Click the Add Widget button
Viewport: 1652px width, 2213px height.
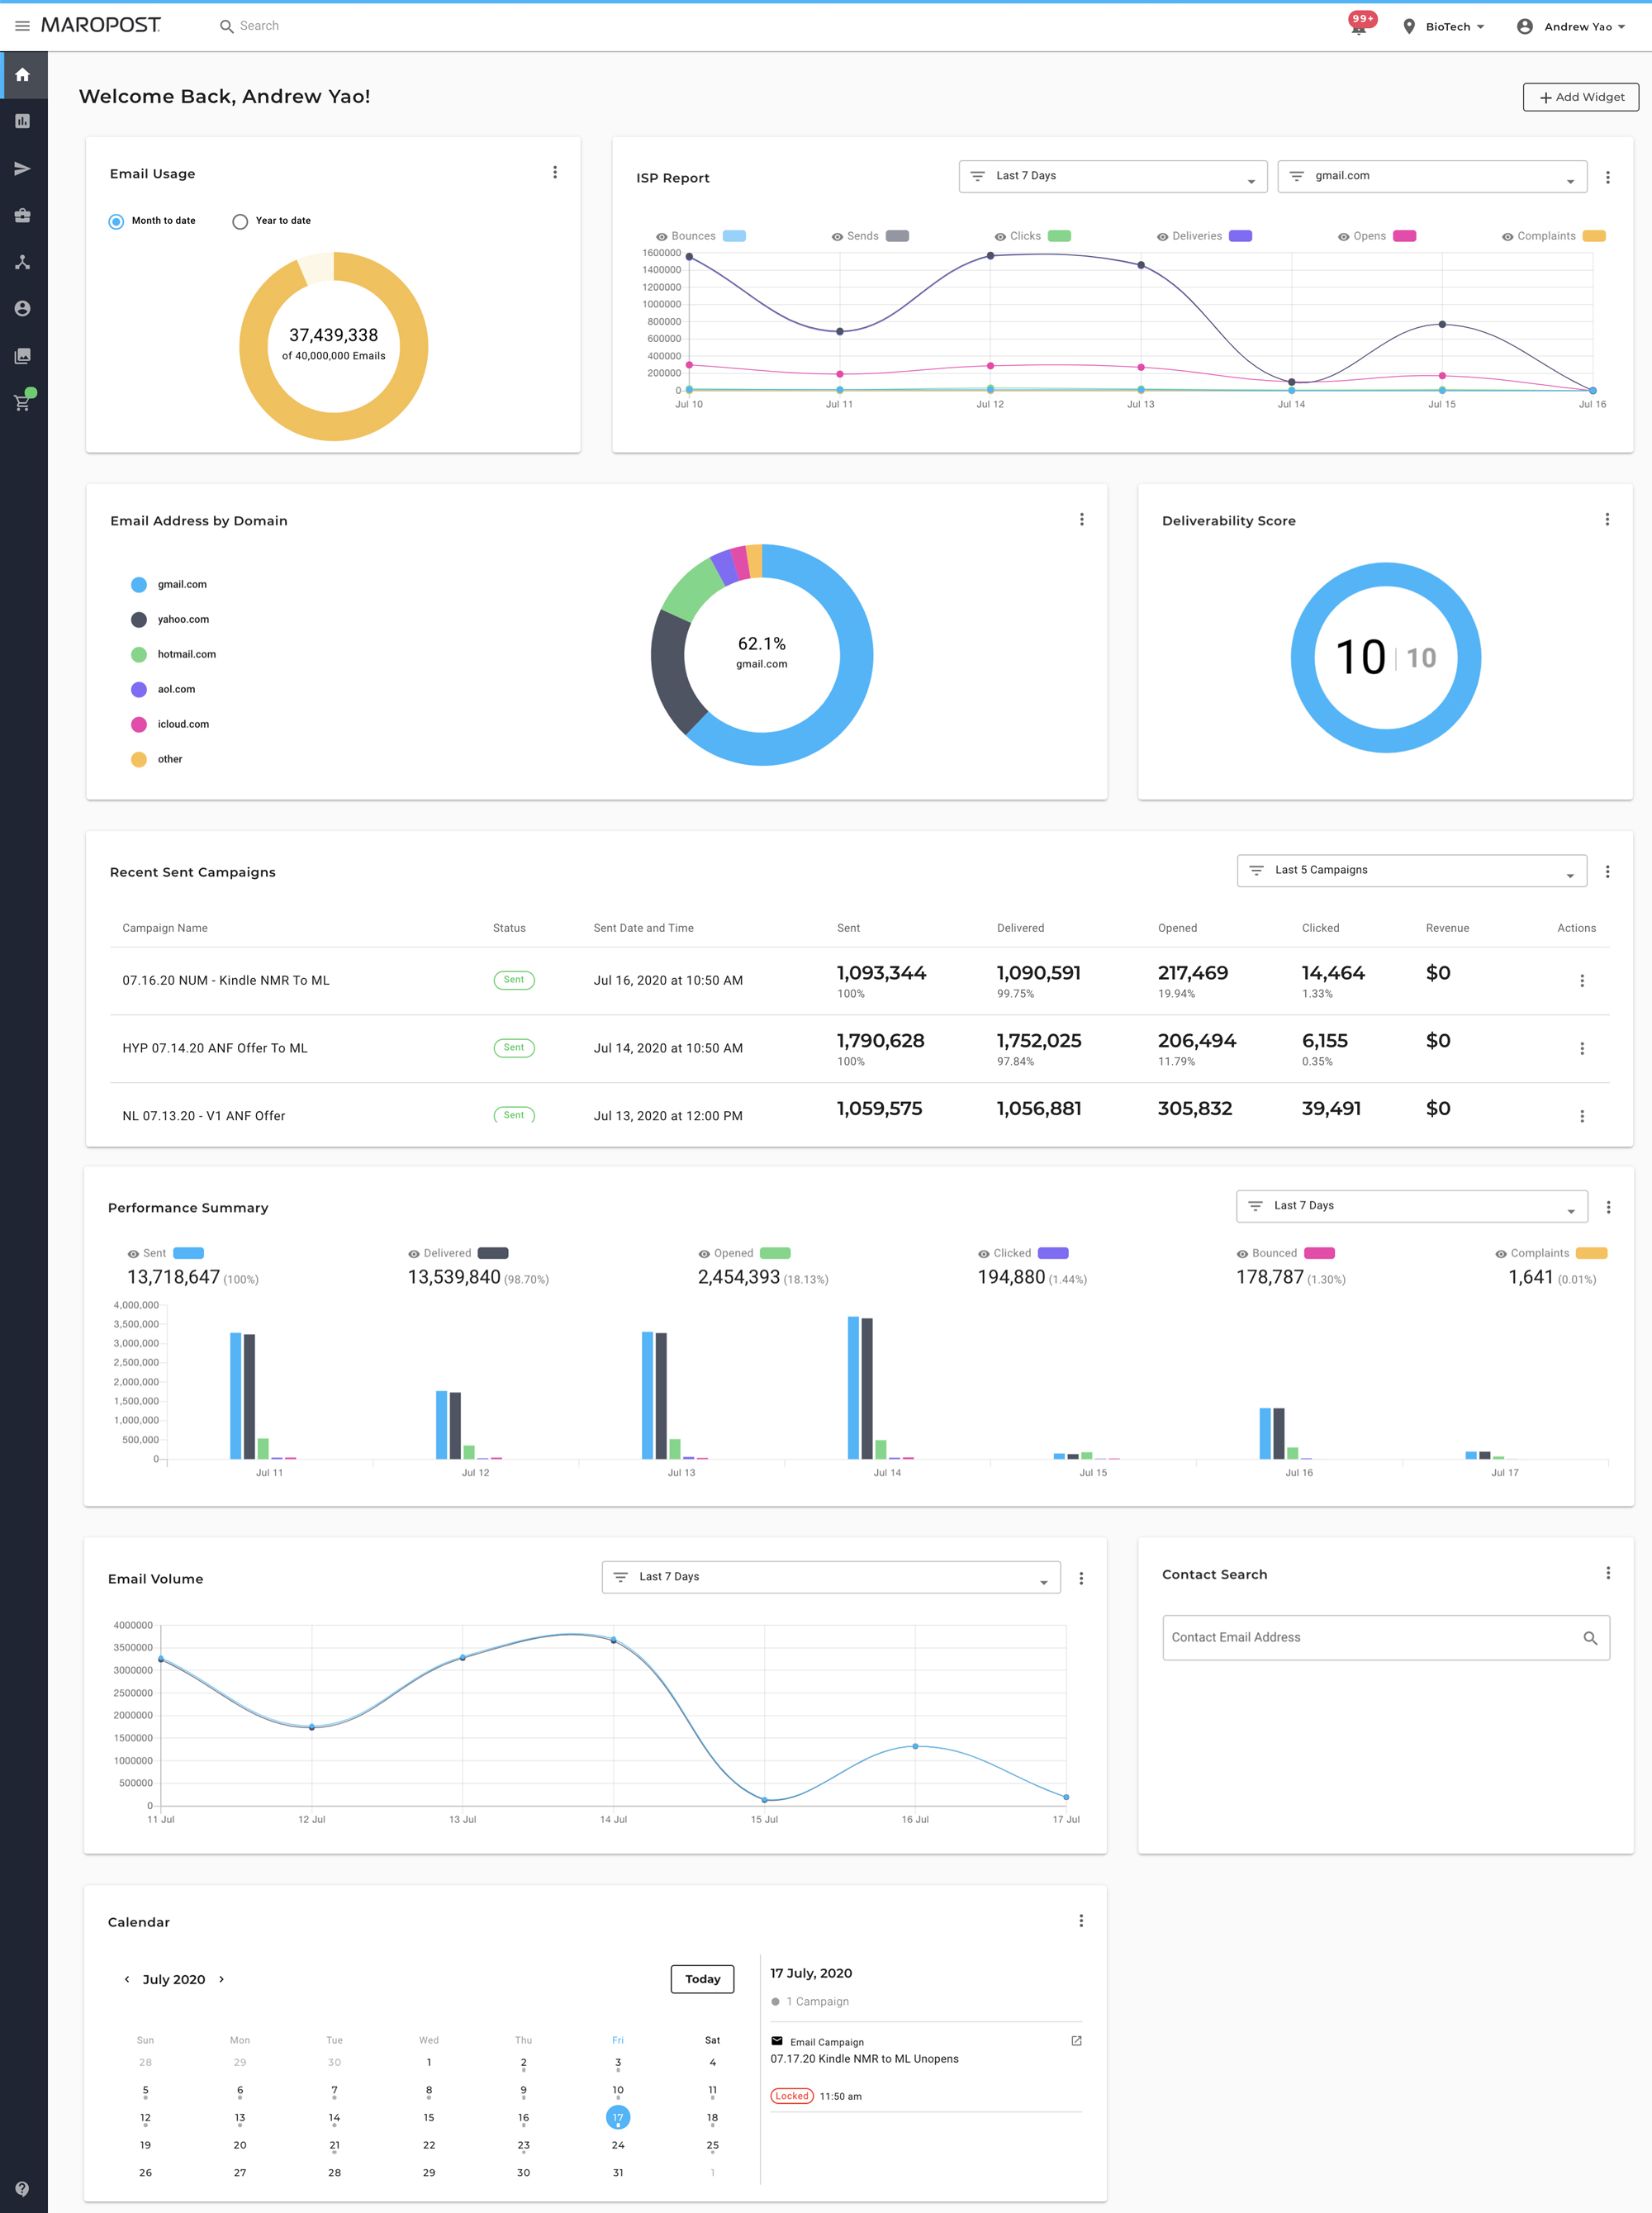tap(1580, 97)
